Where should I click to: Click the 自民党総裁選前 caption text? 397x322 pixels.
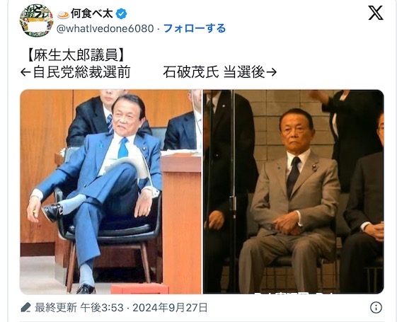tap(81, 72)
